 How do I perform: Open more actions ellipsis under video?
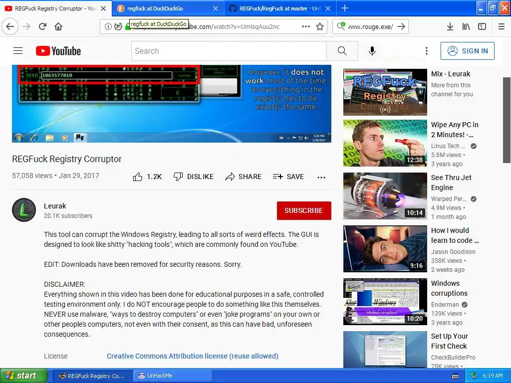321,177
